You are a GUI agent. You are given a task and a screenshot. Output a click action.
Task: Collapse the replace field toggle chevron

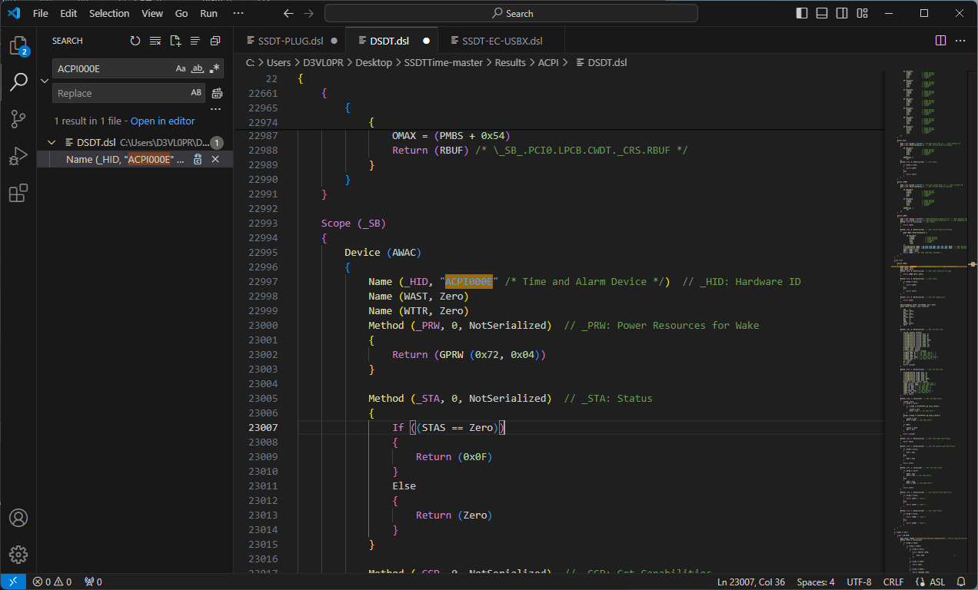(44, 81)
